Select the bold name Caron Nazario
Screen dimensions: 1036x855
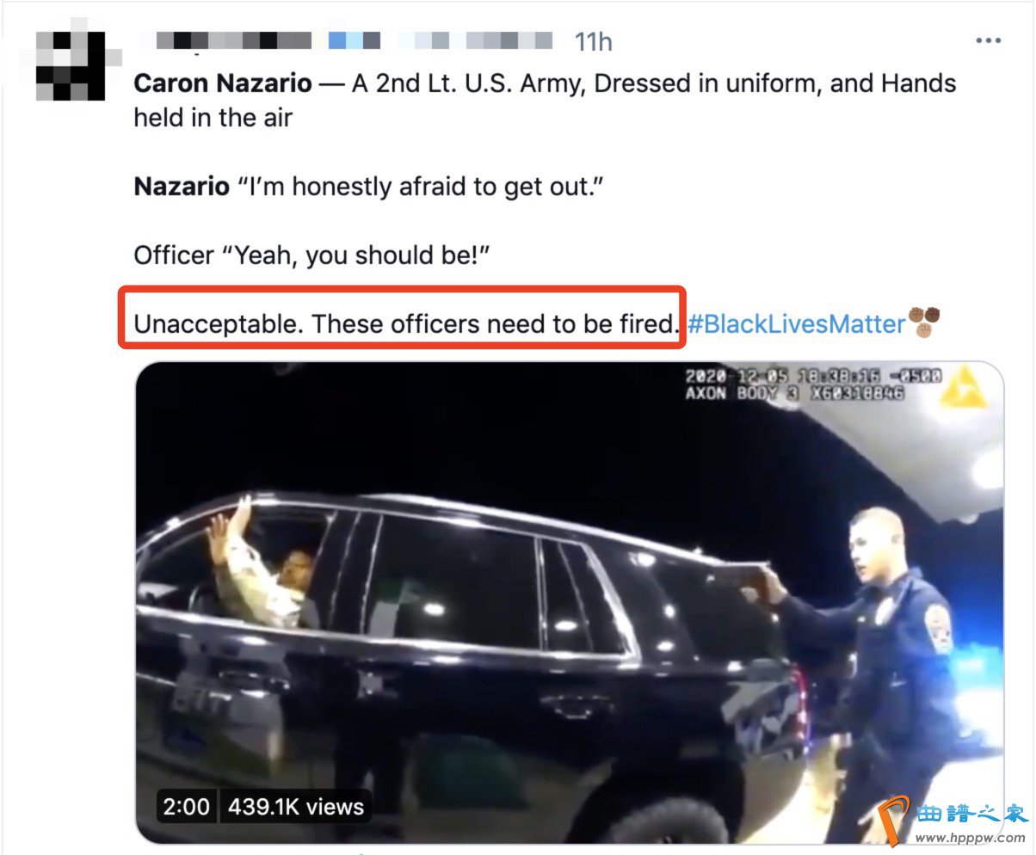223,83
